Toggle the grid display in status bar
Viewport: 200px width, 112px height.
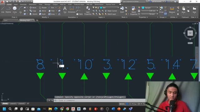(x=127, y=104)
